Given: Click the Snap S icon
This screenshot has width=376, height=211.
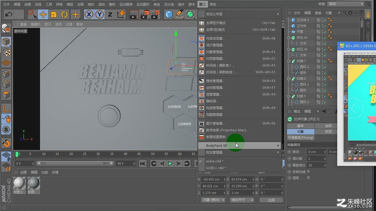Looking at the screenshot, I should [6, 130].
